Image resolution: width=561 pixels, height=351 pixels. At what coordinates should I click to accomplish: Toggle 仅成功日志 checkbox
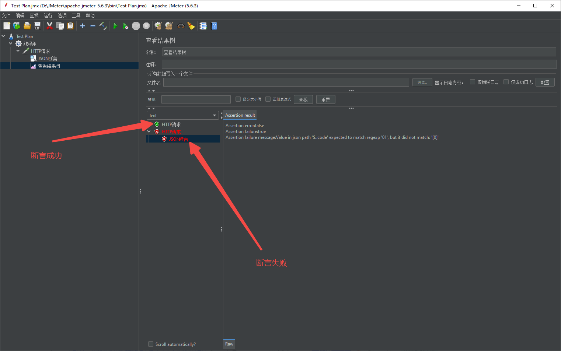tap(506, 82)
